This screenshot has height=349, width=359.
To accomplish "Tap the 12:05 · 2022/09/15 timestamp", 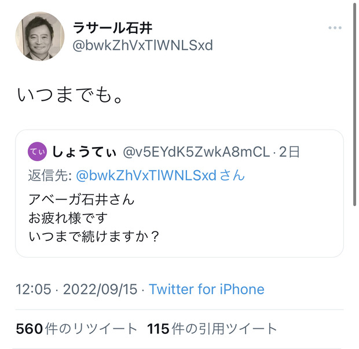I will click(x=76, y=289).
